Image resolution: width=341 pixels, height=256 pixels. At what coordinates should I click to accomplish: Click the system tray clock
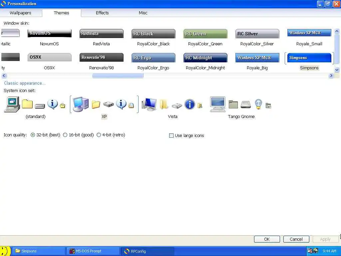(x=329, y=251)
